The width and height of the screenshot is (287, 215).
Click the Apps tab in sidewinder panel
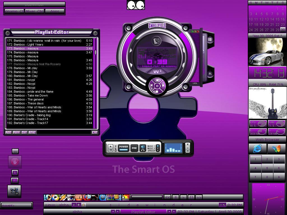pyautogui.click(x=55, y=11)
